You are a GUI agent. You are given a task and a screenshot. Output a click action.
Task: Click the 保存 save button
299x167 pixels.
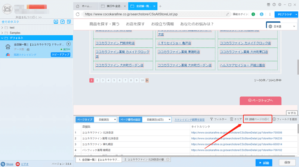click(x=287, y=163)
